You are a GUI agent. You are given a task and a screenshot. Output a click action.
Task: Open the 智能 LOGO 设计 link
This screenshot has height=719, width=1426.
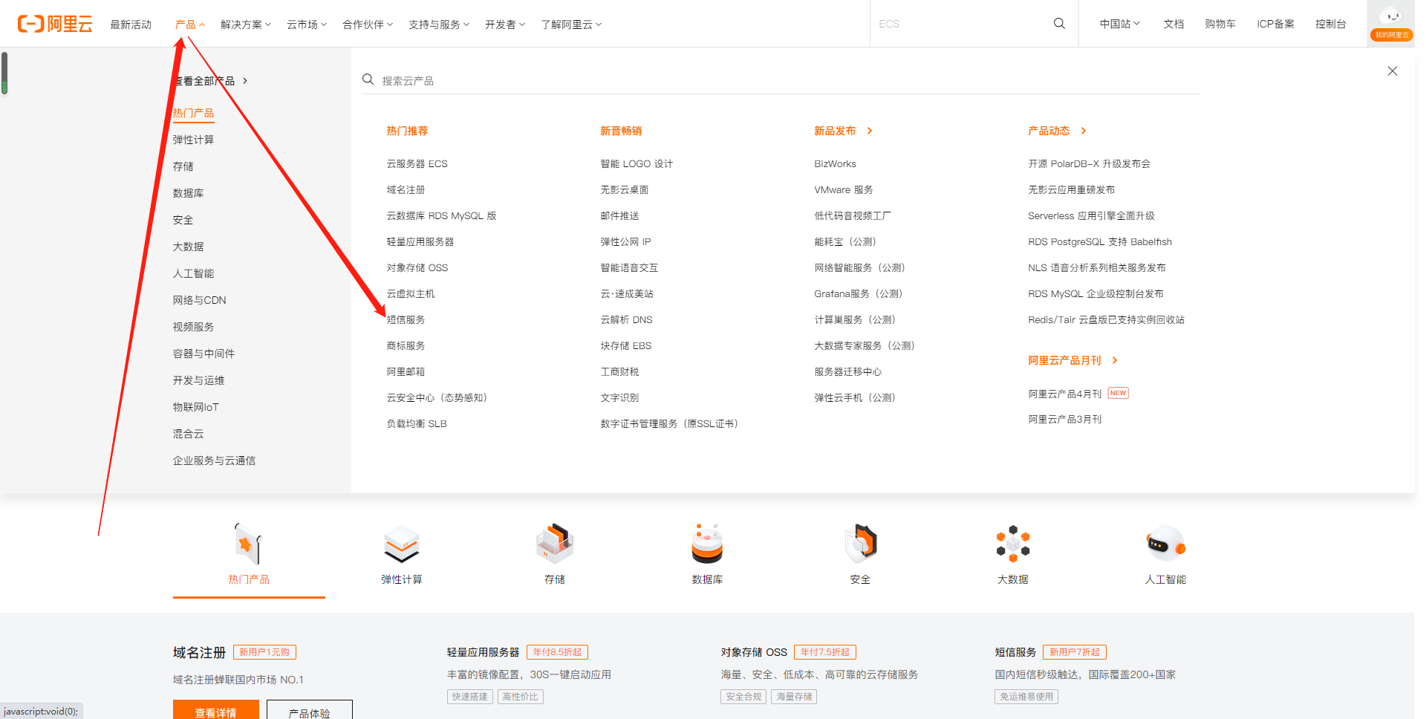[x=637, y=163]
